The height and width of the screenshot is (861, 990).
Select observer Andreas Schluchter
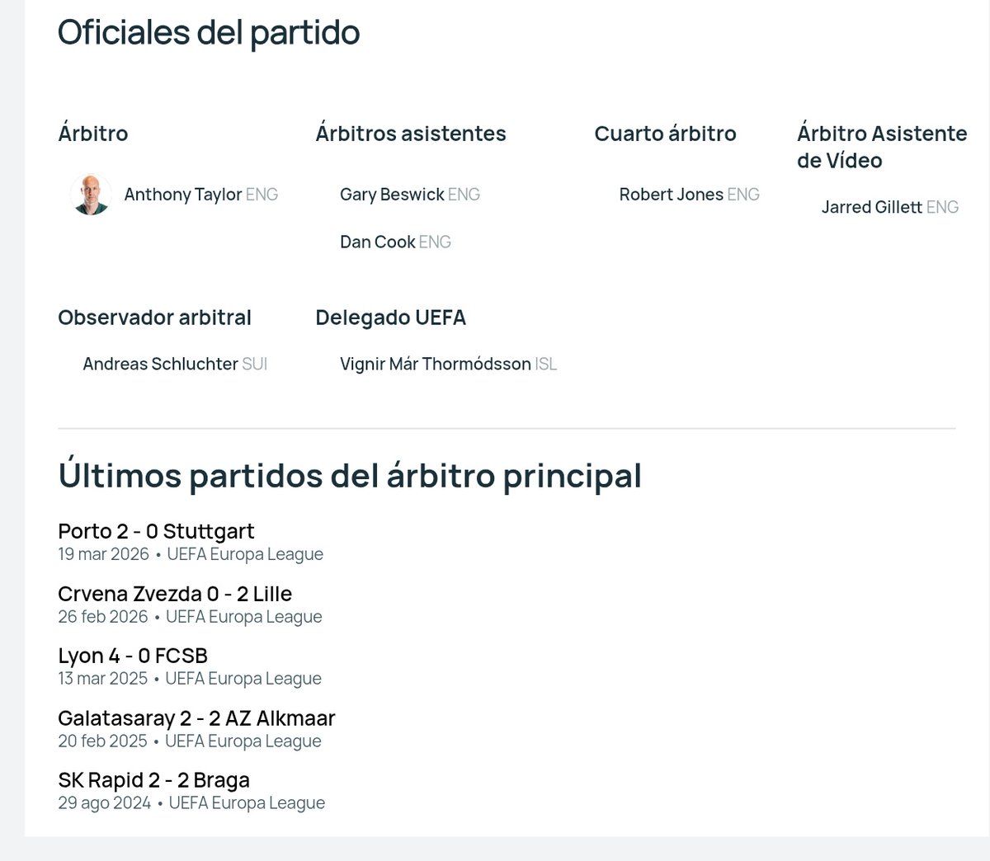point(161,364)
